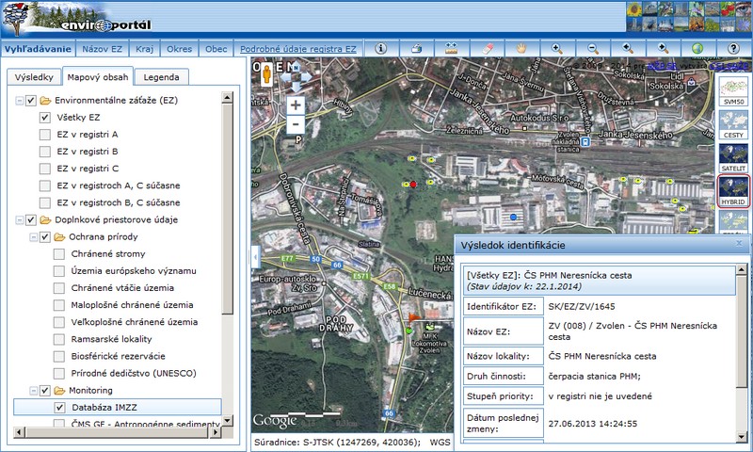Switch to the Mapový obsah tab
The image size is (753, 452).
(x=98, y=77)
